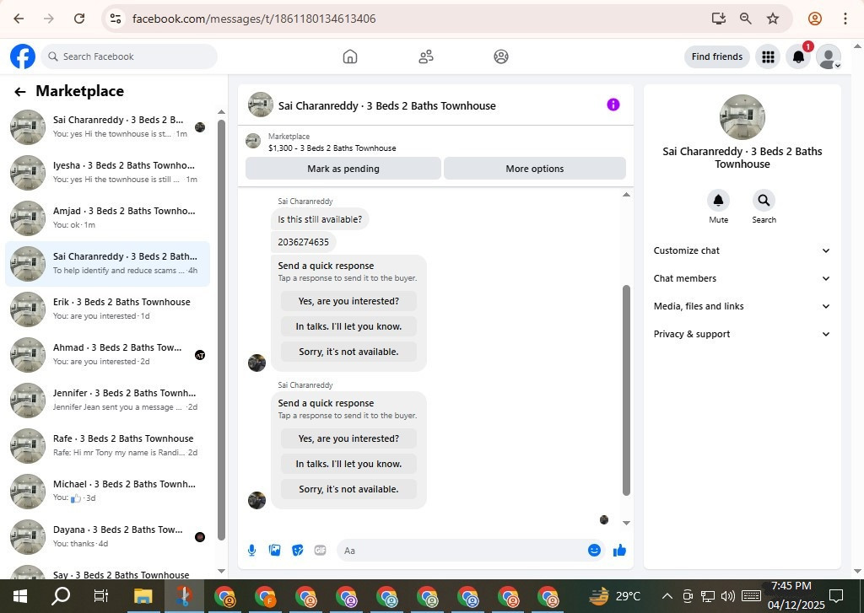Choose a sticker icon
864x613 pixels.
point(298,551)
